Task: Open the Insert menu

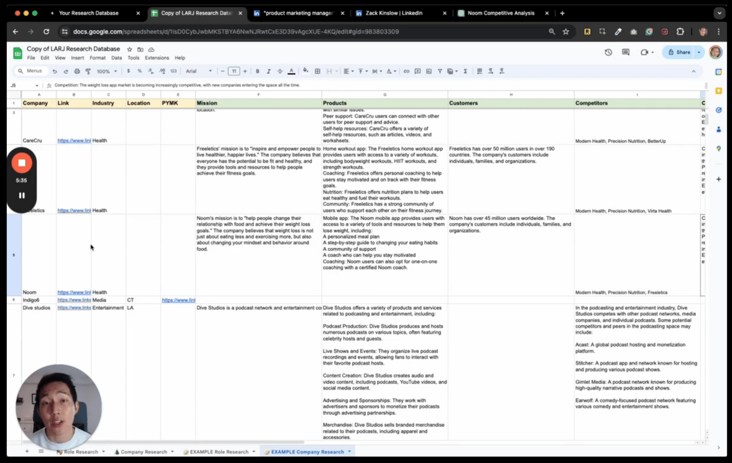Action: point(78,58)
